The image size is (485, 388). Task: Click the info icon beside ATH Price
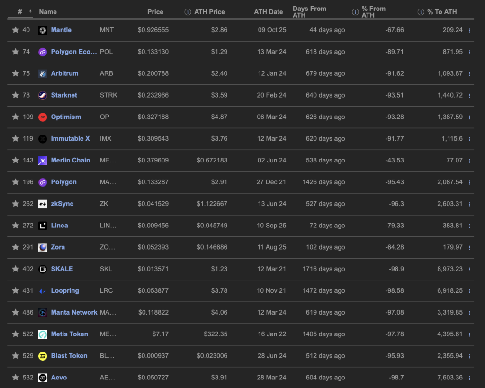[x=188, y=12]
